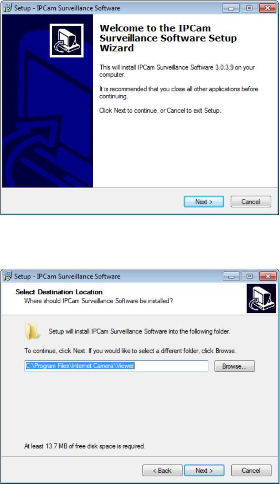Click the yellow folder icon
Screen dimensions: 280x484
[x=31, y=331]
